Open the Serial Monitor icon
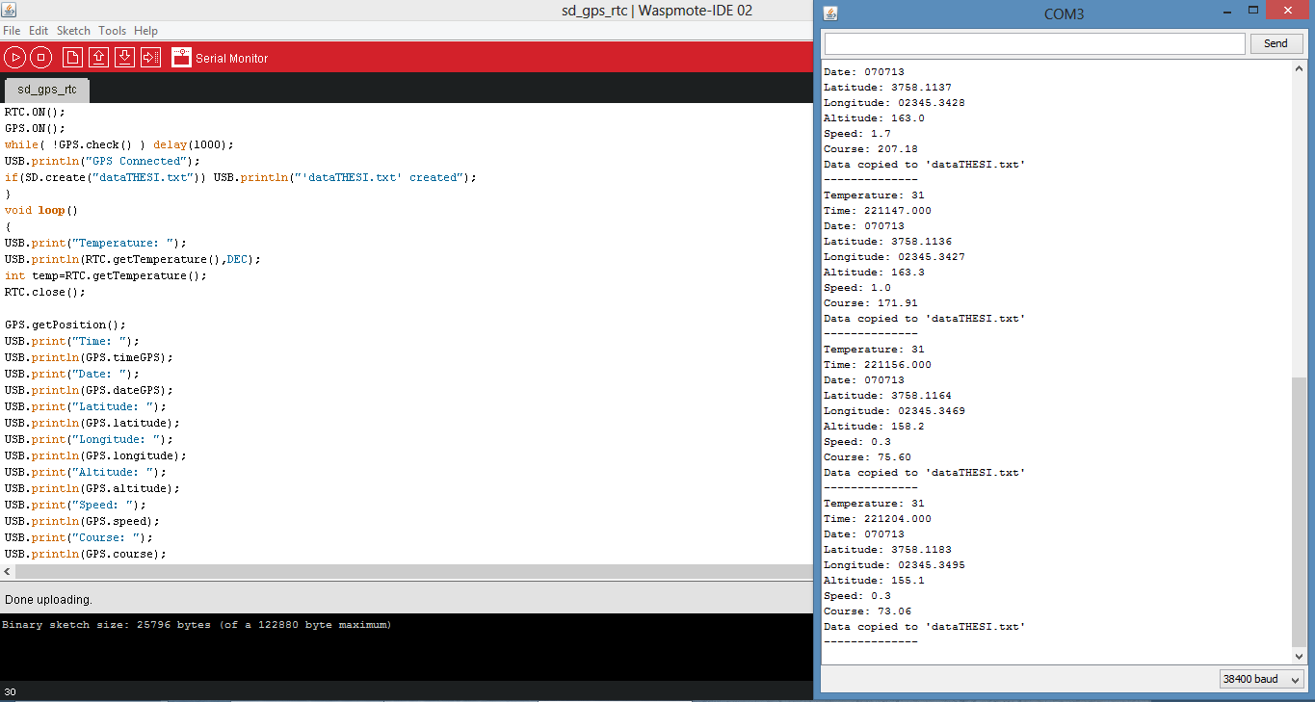Viewport: 1315px width, 702px height. pos(181,58)
